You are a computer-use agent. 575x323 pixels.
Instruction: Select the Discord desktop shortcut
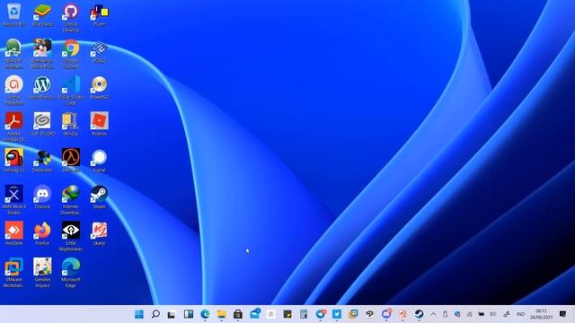click(x=42, y=196)
